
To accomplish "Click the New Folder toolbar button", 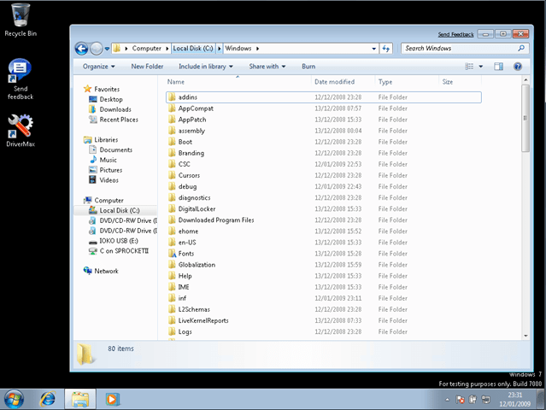I will [147, 67].
